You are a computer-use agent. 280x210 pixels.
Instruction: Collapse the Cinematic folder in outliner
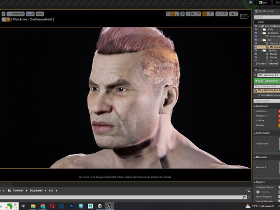click(x=262, y=33)
